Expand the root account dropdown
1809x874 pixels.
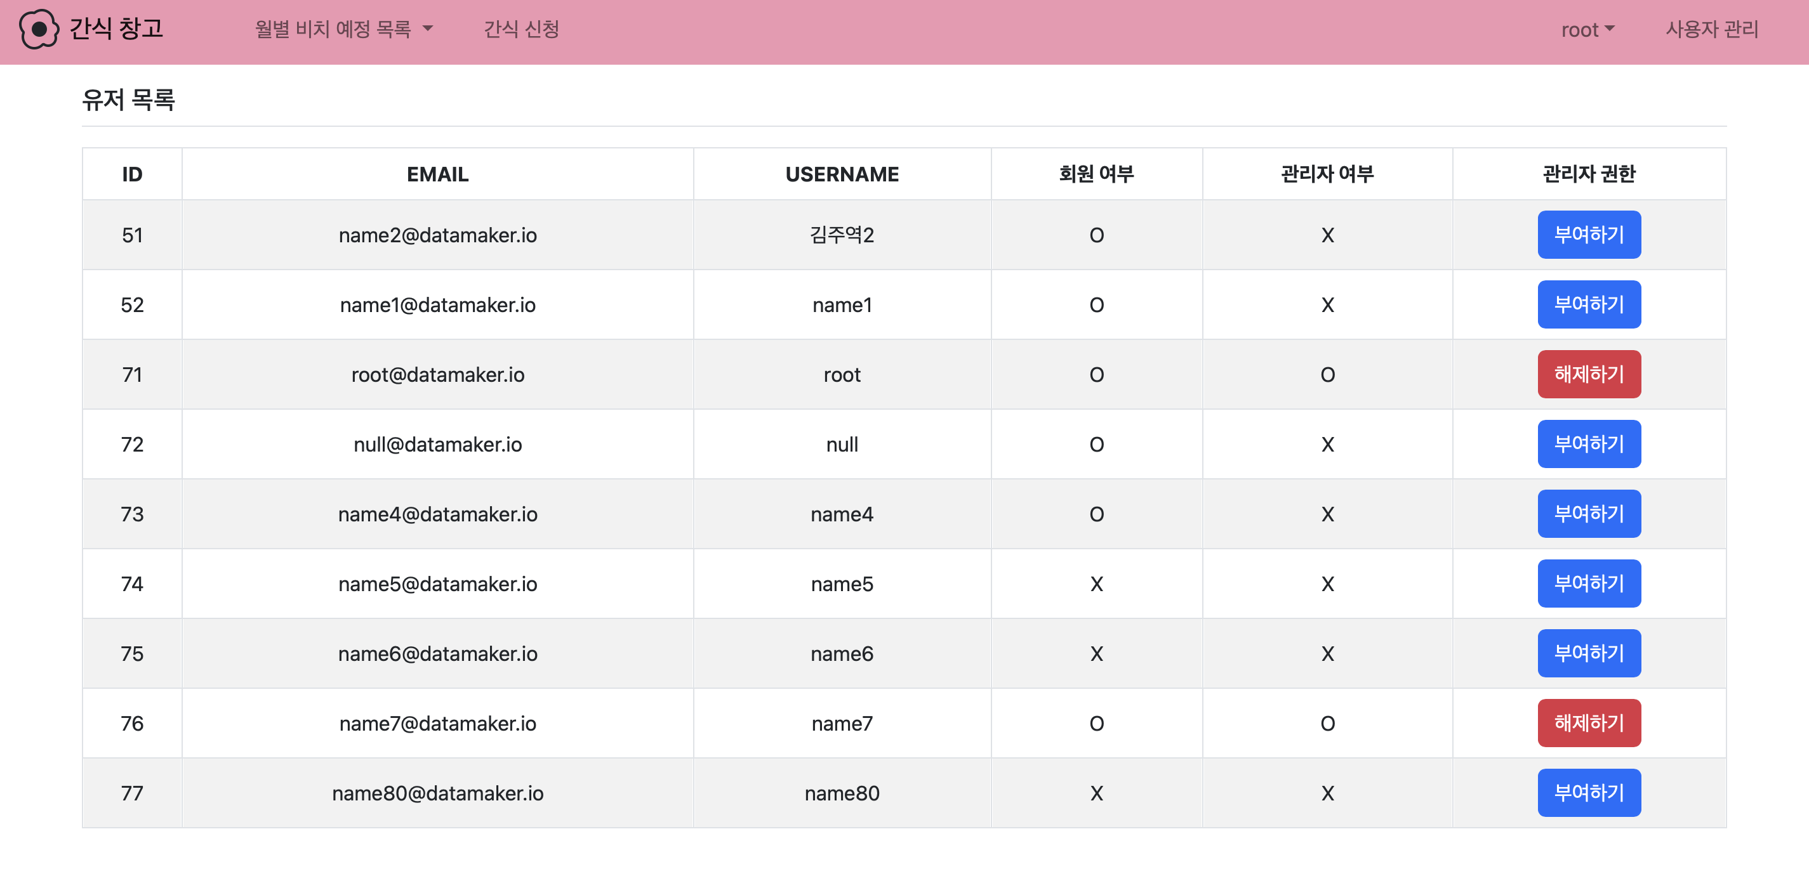click(1587, 29)
